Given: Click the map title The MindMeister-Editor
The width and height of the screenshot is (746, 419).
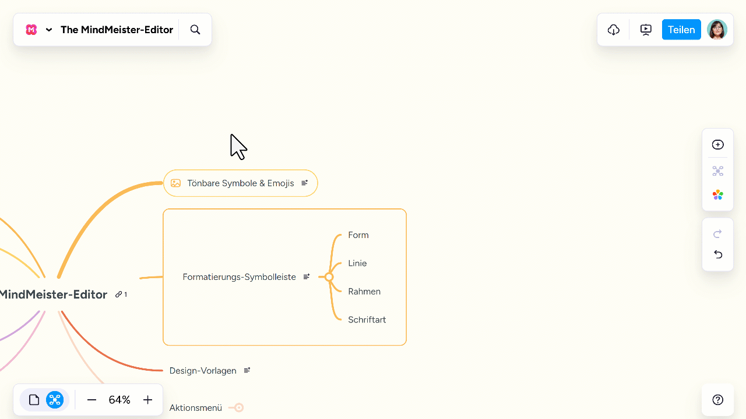Looking at the screenshot, I should click(117, 30).
